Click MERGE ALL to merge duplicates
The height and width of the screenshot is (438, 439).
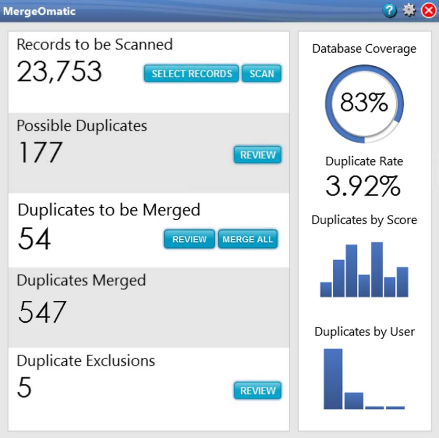point(248,239)
